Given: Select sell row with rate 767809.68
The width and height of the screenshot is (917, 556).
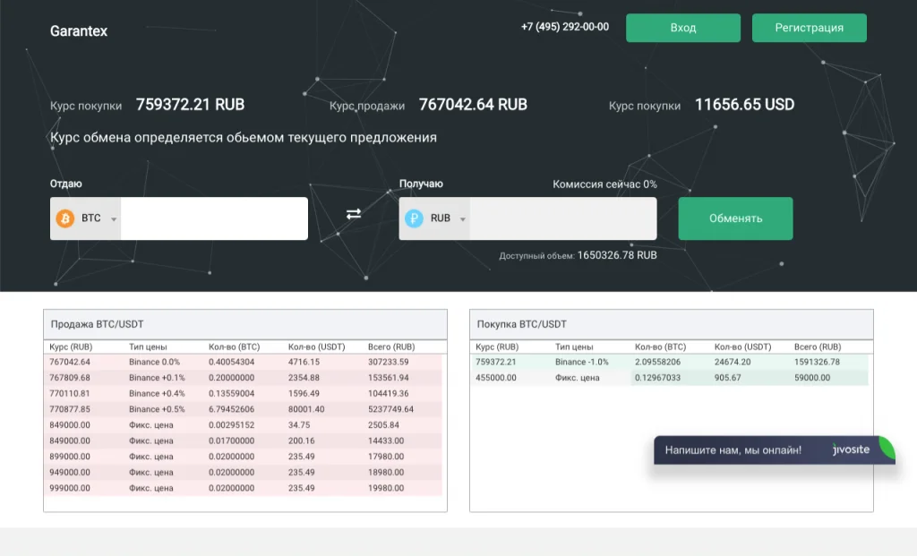Looking at the screenshot, I should [x=245, y=378].
